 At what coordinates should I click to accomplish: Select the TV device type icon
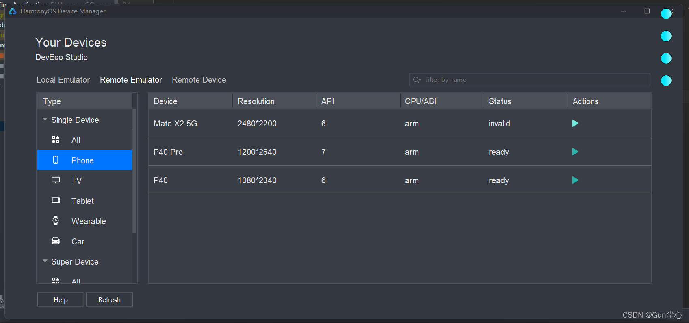[56, 180]
